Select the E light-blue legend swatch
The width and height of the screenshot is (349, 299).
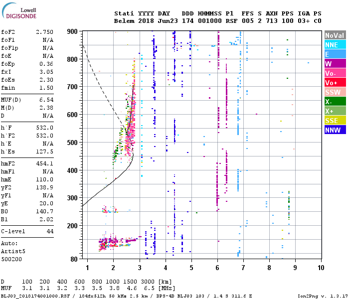pos(335,54)
